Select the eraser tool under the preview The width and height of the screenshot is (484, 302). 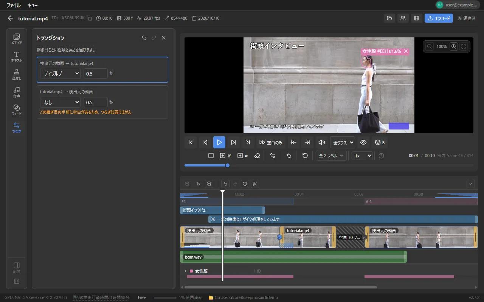258,156
